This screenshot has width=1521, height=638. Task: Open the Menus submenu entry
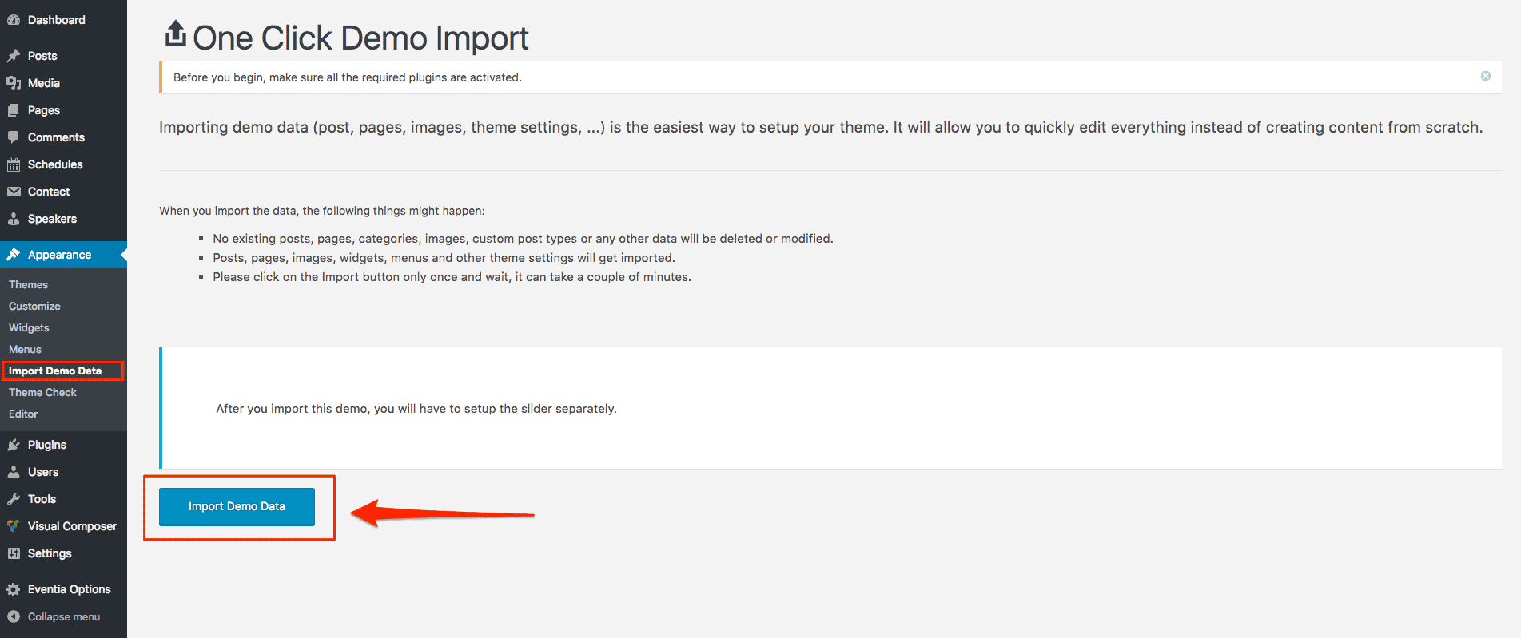(x=25, y=349)
